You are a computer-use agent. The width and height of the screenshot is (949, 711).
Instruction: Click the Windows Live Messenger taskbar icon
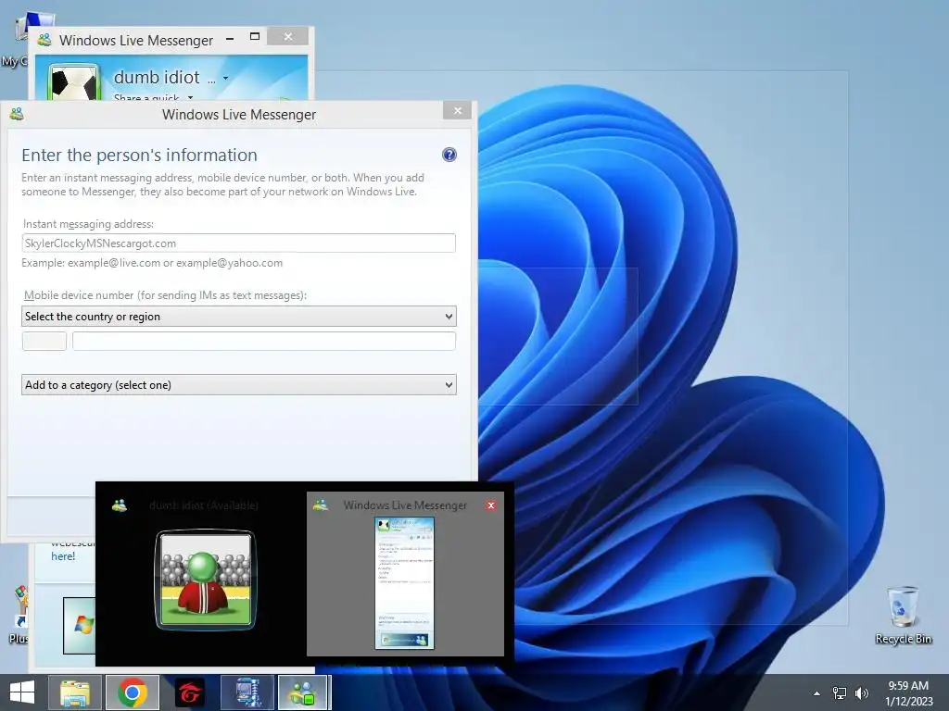pos(304,692)
